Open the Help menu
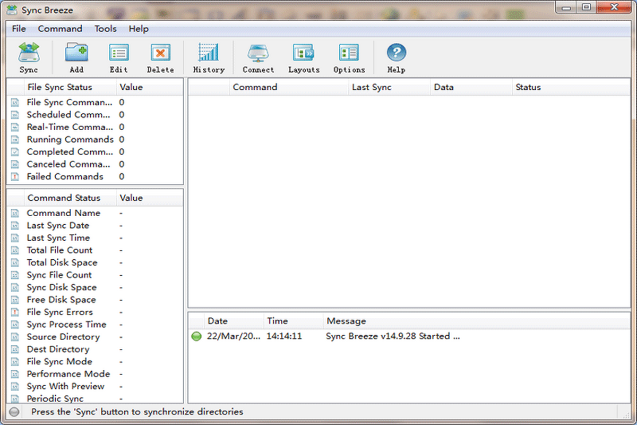This screenshot has height=425, width=637. (139, 29)
